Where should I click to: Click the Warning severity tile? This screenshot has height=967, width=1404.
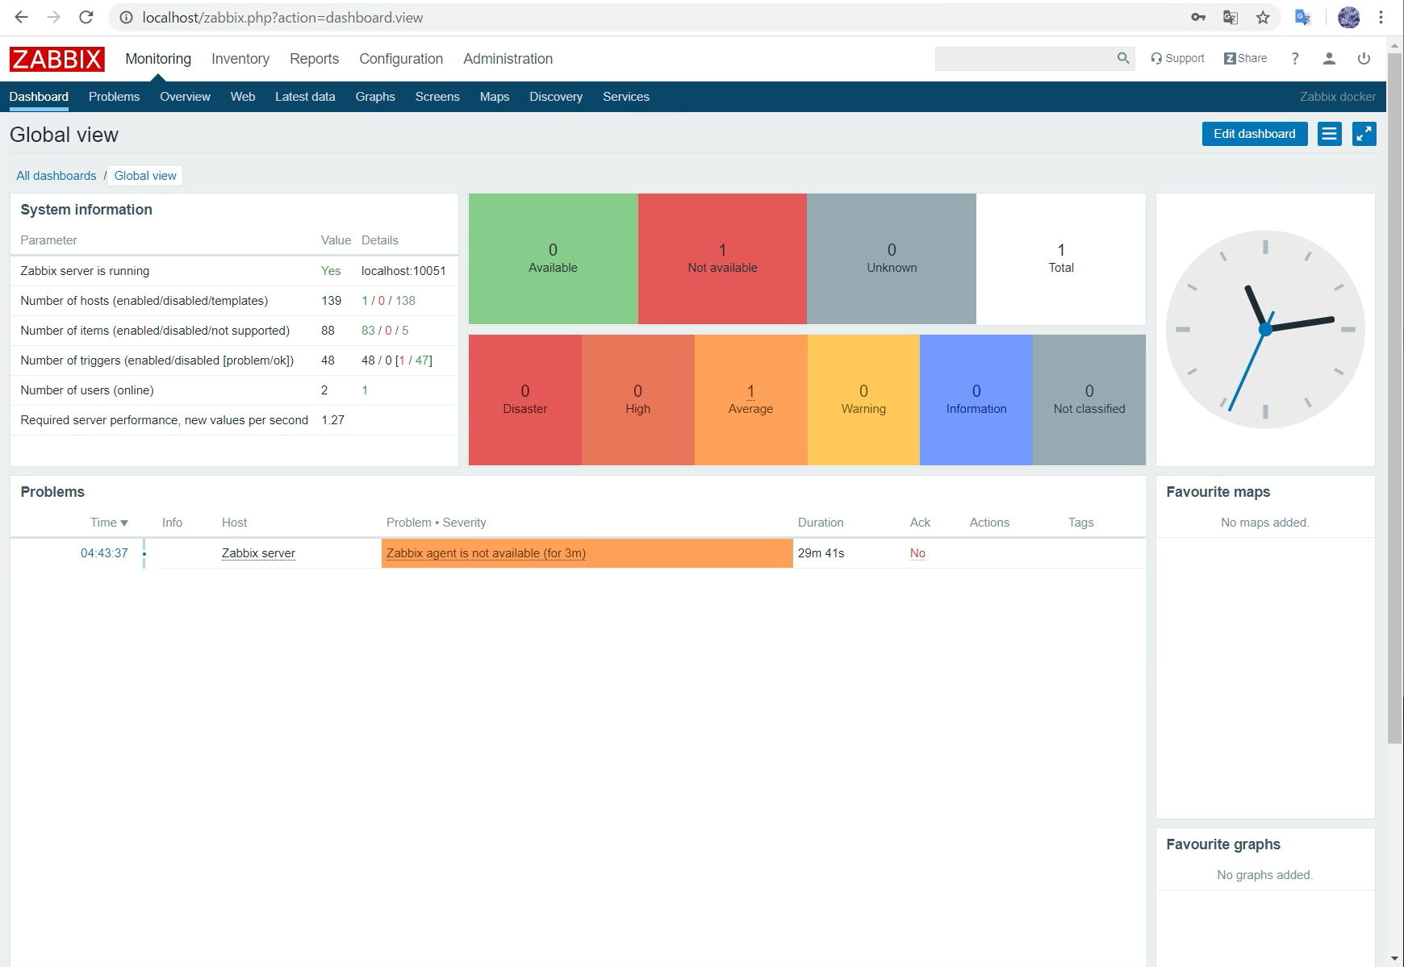863,400
